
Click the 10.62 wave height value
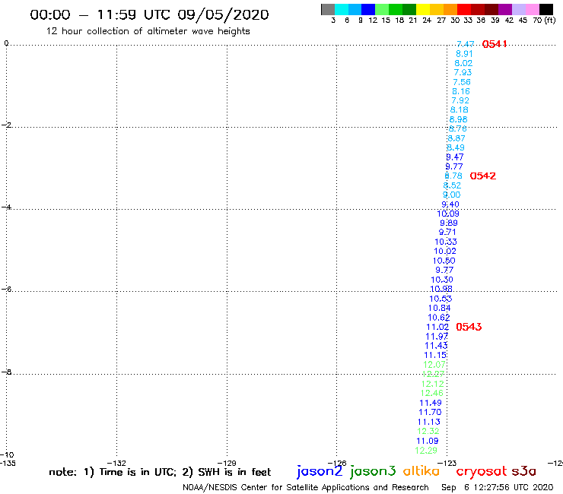click(x=439, y=318)
